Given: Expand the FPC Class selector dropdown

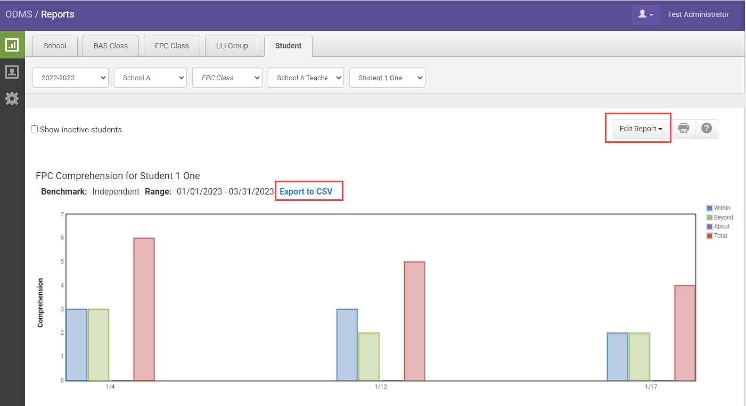Looking at the screenshot, I should point(227,78).
